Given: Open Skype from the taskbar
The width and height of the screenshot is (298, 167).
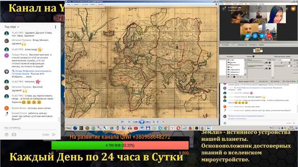Looking at the screenshot, I should (160, 128).
